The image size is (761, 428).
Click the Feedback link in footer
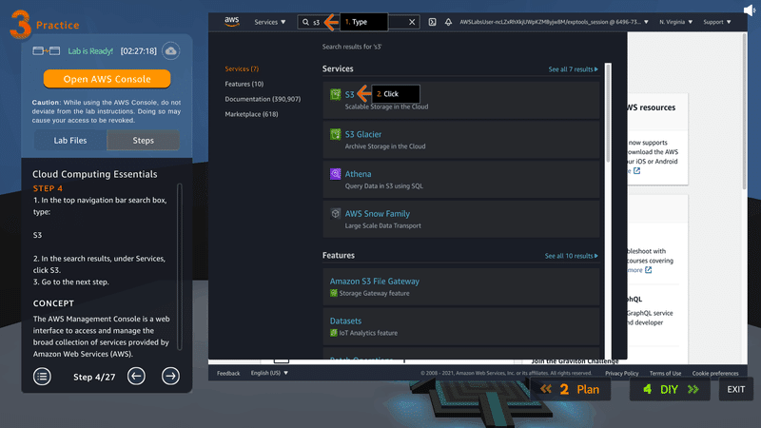(228, 373)
